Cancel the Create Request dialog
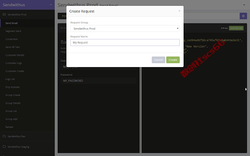 [x=158, y=60]
